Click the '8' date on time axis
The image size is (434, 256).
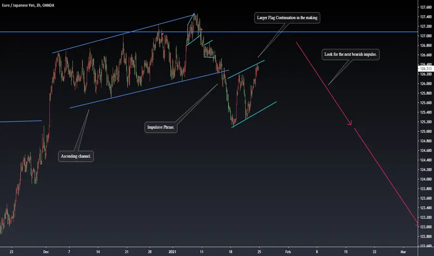[317, 252]
